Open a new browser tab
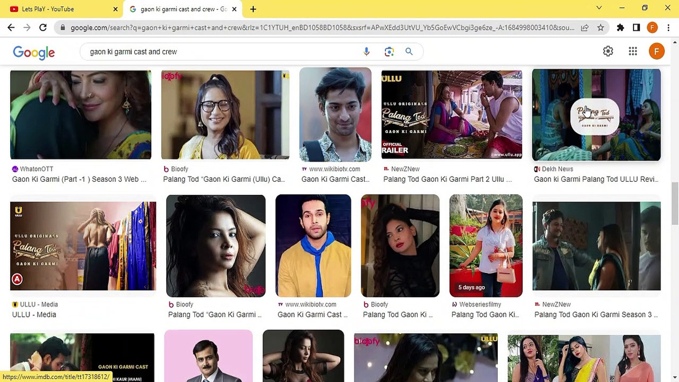 pos(253,9)
